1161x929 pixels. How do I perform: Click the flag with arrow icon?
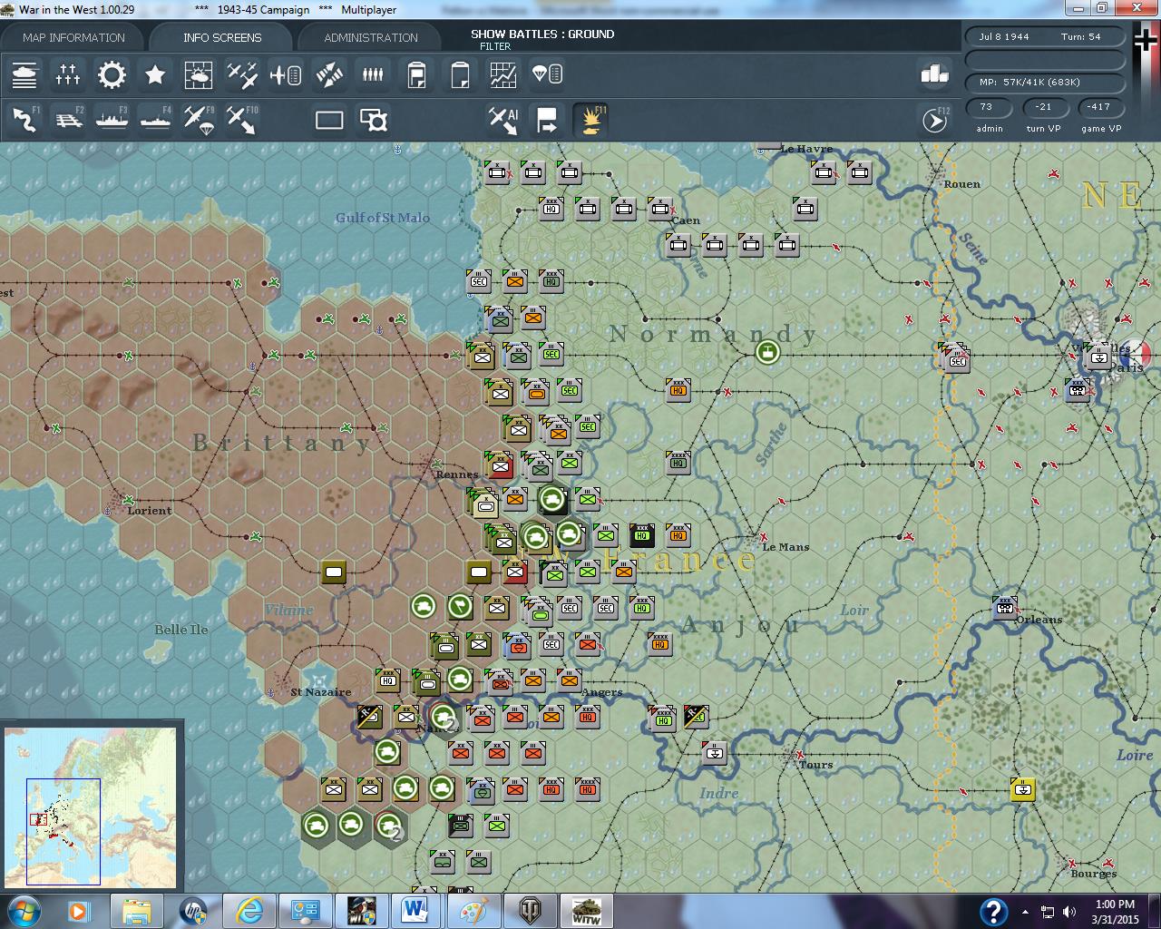547,120
